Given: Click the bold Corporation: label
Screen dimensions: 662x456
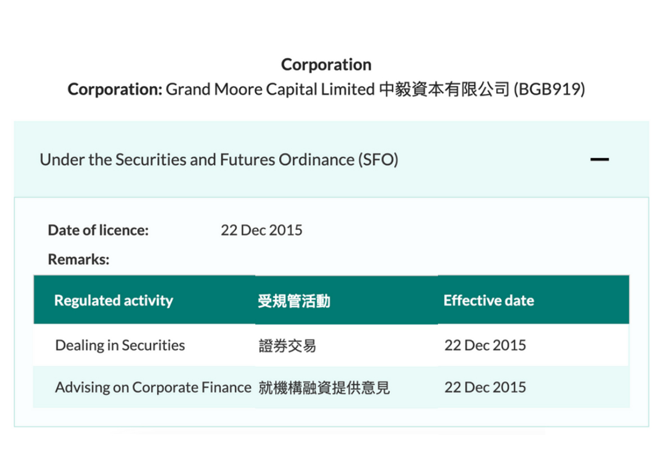Looking at the screenshot, I should pyautogui.click(x=115, y=89).
